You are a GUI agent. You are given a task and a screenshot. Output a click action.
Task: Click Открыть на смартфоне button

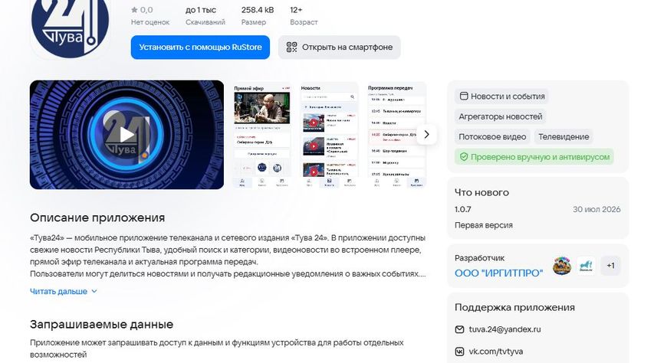coord(340,47)
